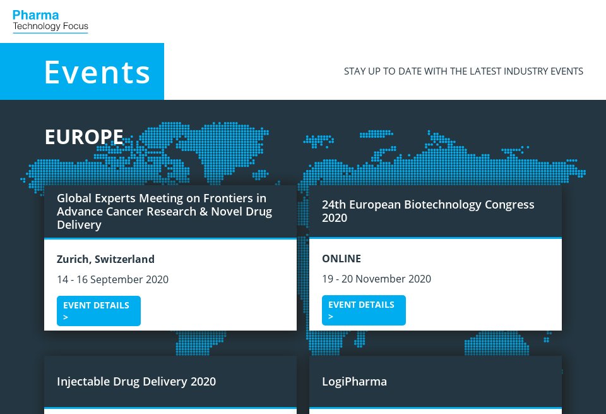This screenshot has width=606, height=414.
Task: Open the 24th European Biotechnology Congress title
Action: [428, 211]
